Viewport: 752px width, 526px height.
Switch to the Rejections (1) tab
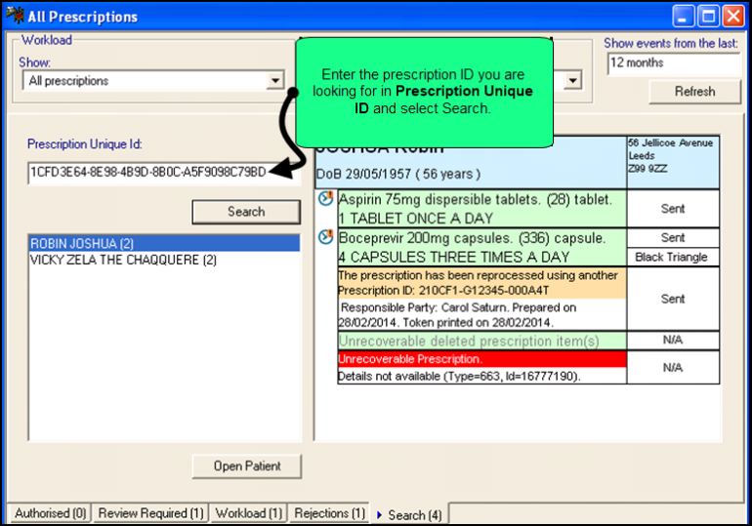pos(329,513)
